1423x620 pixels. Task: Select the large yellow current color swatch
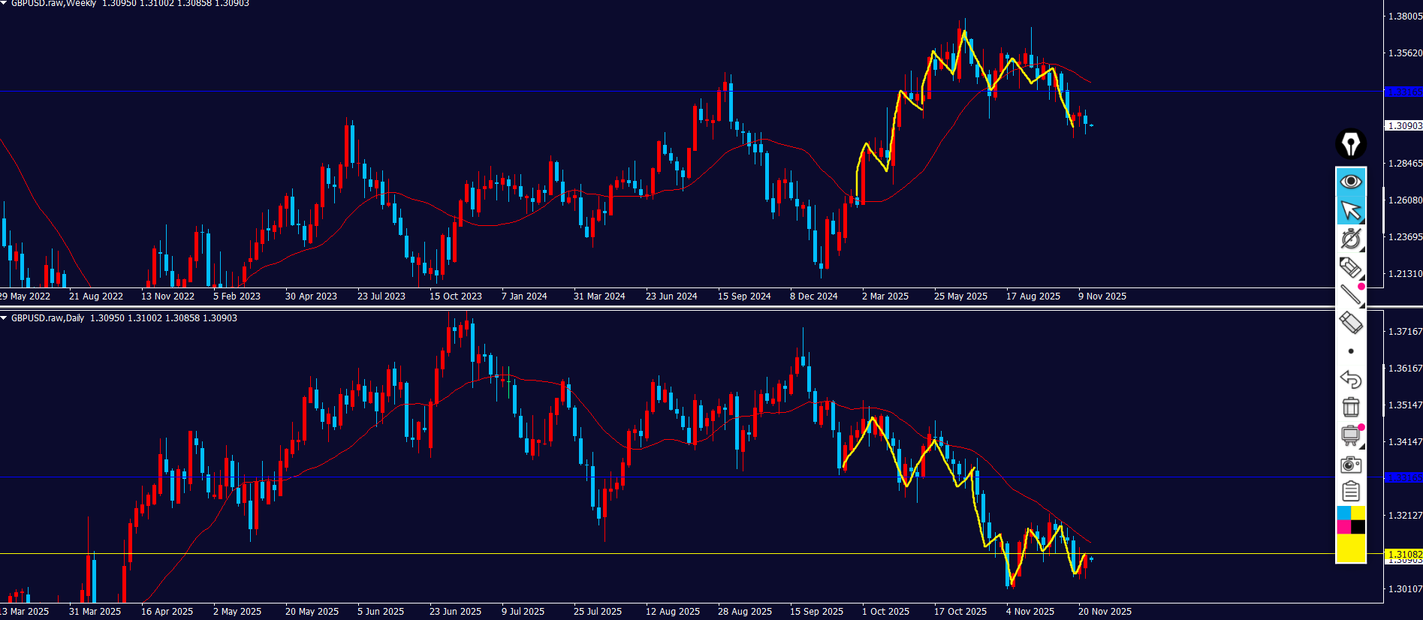point(1350,549)
